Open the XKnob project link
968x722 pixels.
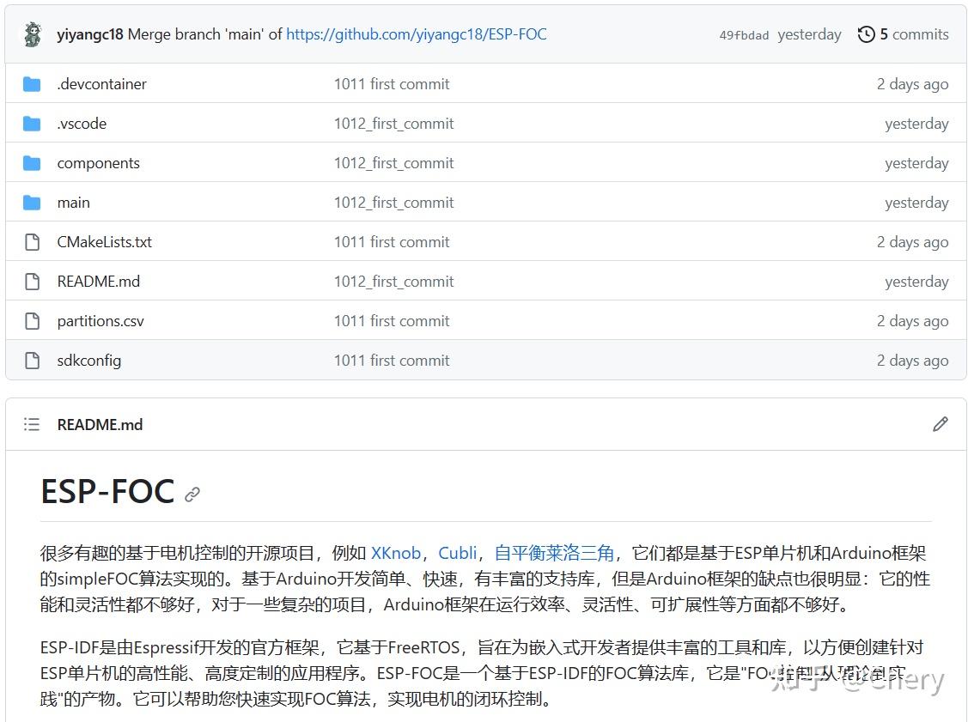[395, 553]
